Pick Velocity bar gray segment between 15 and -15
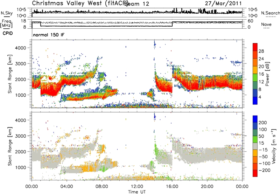The width and height of the screenshot is (280, 194). point(255,146)
